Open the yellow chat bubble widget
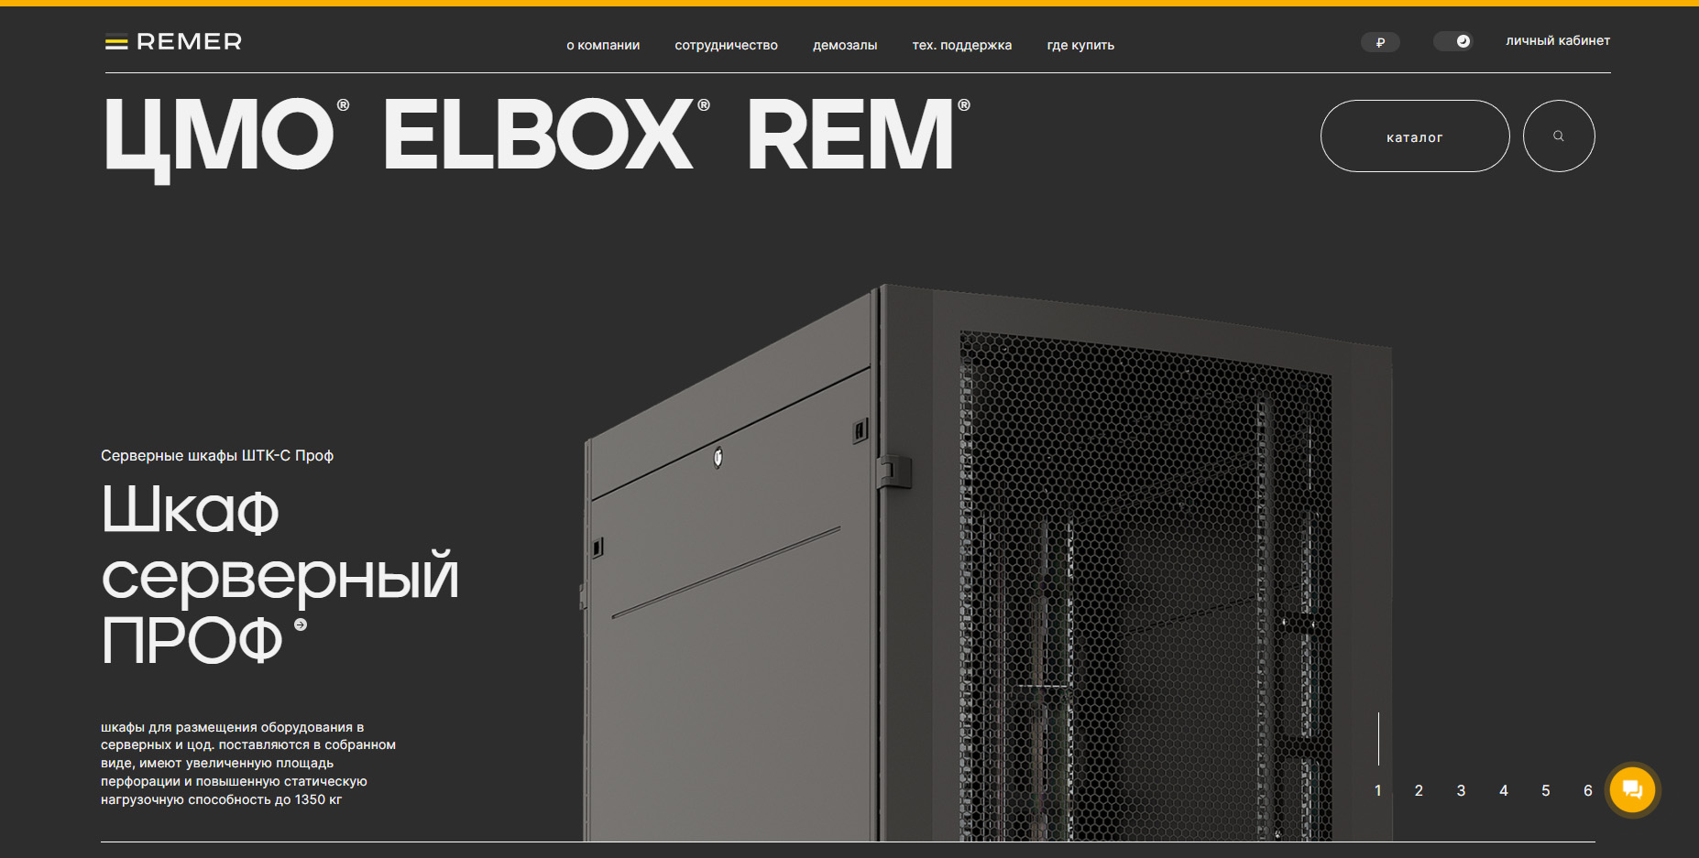 1632,789
